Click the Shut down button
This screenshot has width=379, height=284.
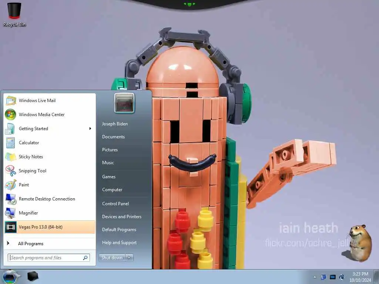112,258
